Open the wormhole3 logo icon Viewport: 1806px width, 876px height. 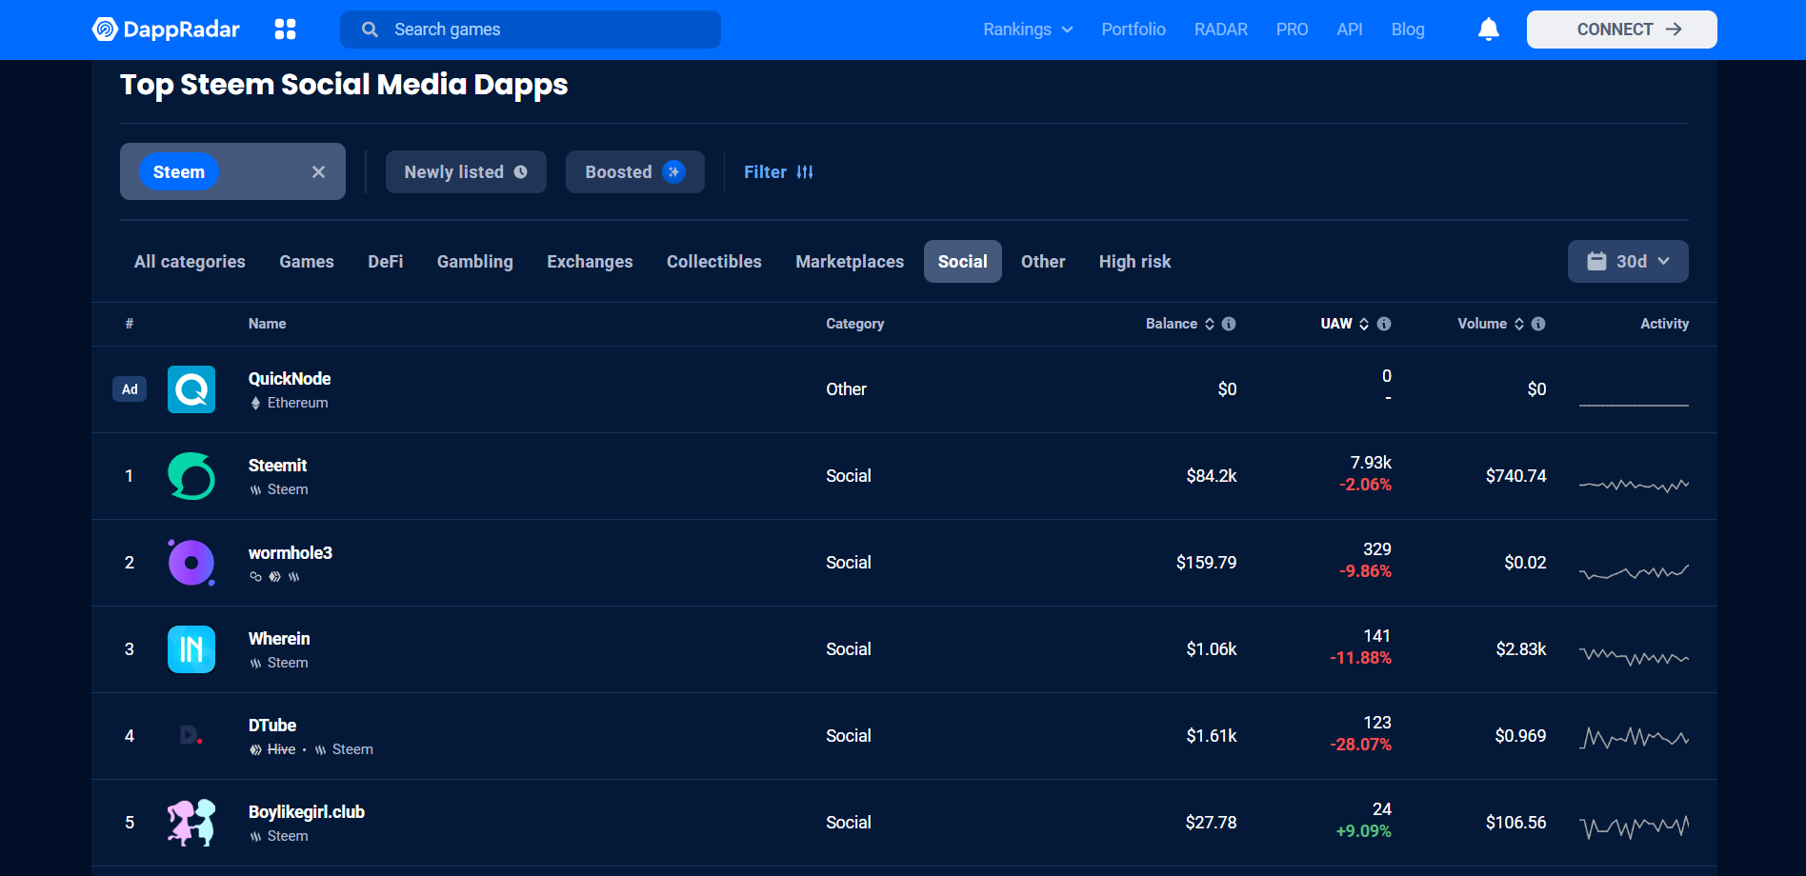tap(191, 563)
